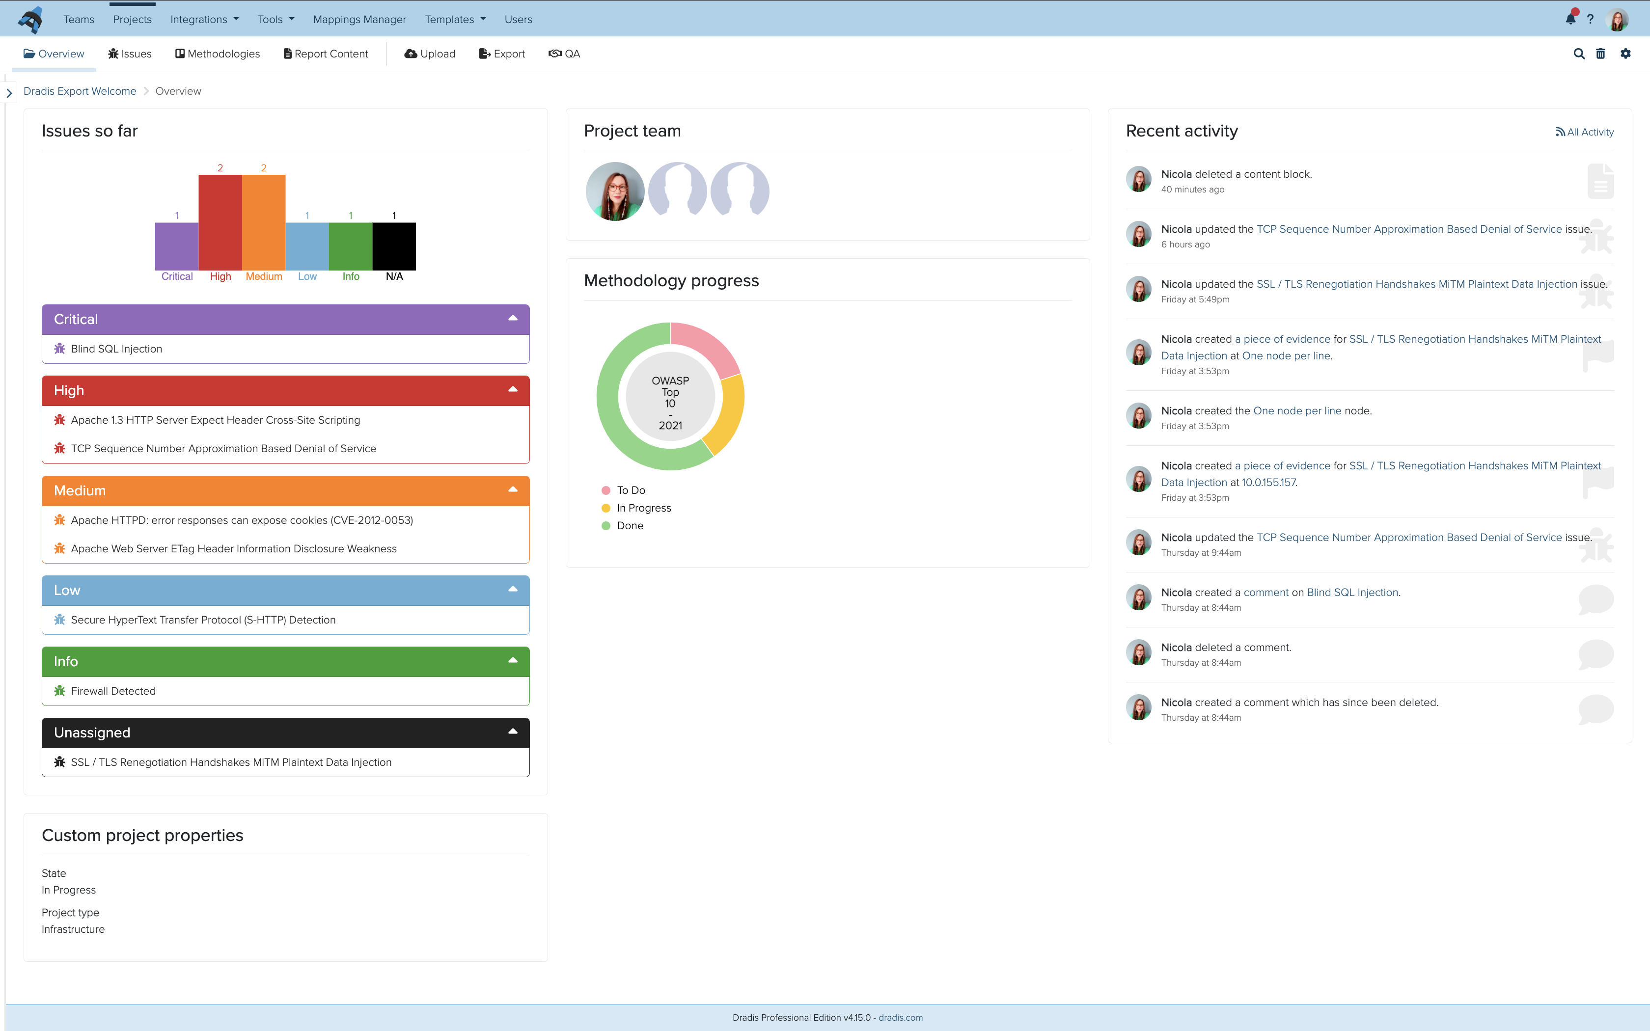Click the comment bubble icon on Blind SQL Injection activity
This screenshot has width=1650, height=1031.
(1596, 600)
